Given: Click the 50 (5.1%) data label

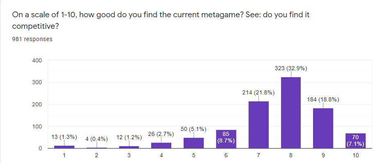Looking at the screenshot, I should pyautogui.click(x=193, y=129).
